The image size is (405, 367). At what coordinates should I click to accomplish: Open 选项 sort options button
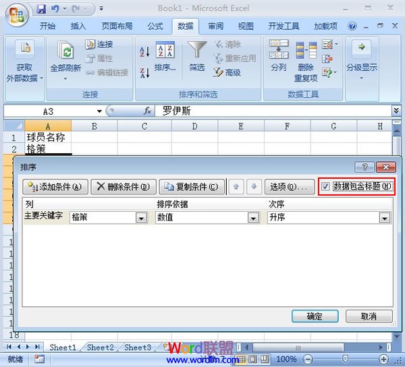290,187
